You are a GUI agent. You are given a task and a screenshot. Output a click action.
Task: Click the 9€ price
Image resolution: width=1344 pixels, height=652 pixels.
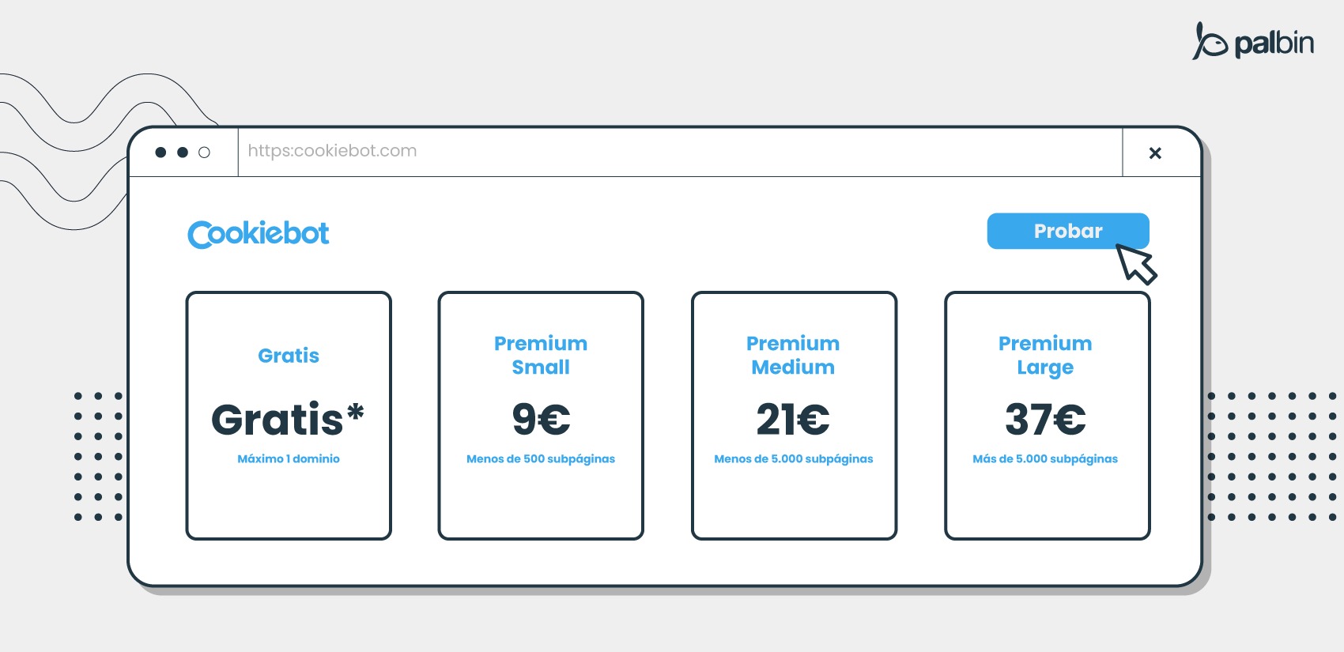[x=541, y=419]
